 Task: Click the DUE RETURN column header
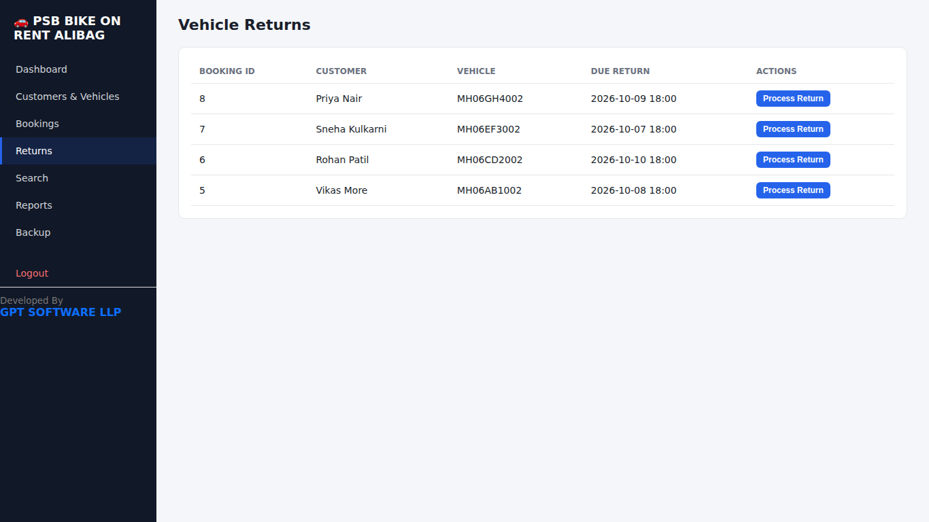620,71
